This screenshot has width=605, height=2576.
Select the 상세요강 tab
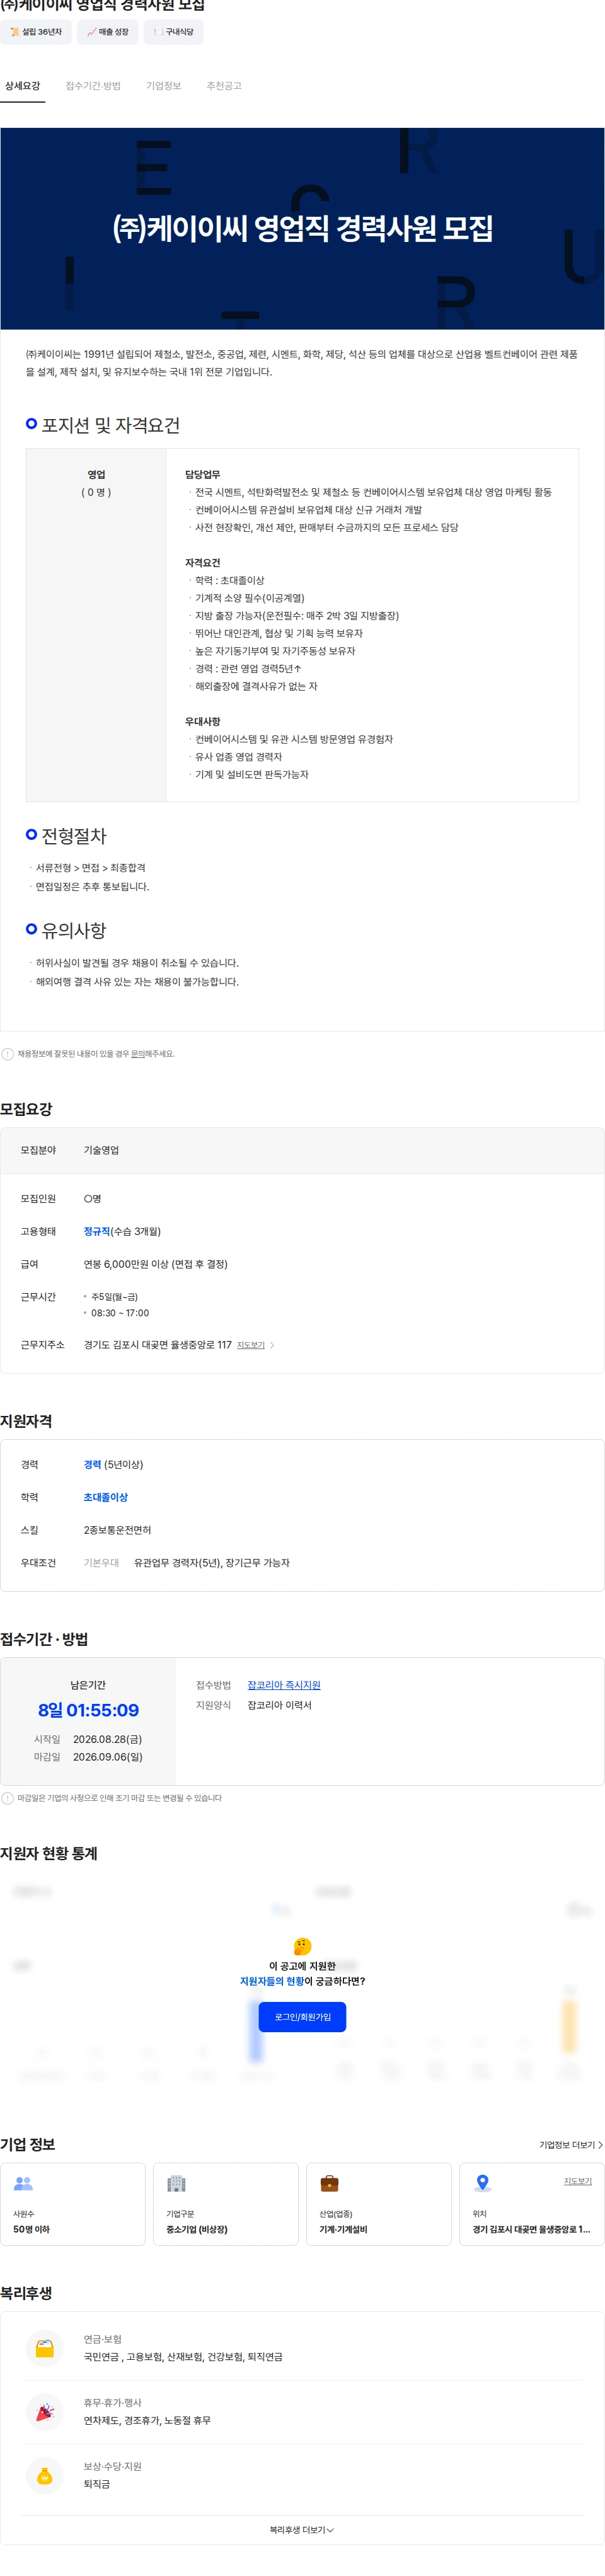tap(22, 86)
